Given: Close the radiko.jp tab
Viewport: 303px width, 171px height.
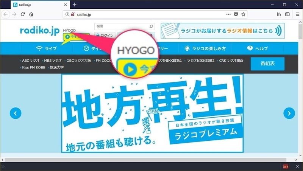Looking at the screenshot, I should point(66,5).
